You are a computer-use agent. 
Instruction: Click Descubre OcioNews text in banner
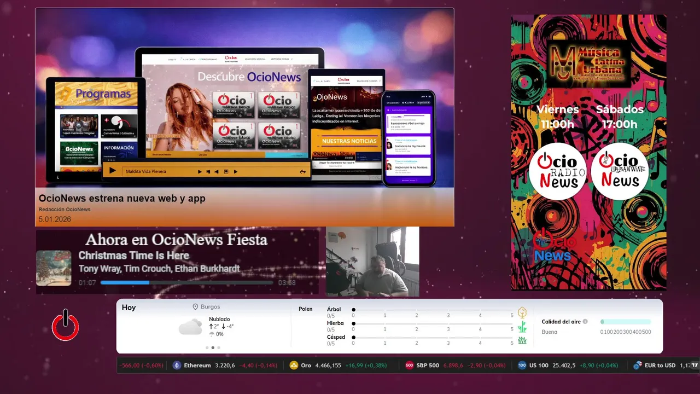(x=249, y=77)
